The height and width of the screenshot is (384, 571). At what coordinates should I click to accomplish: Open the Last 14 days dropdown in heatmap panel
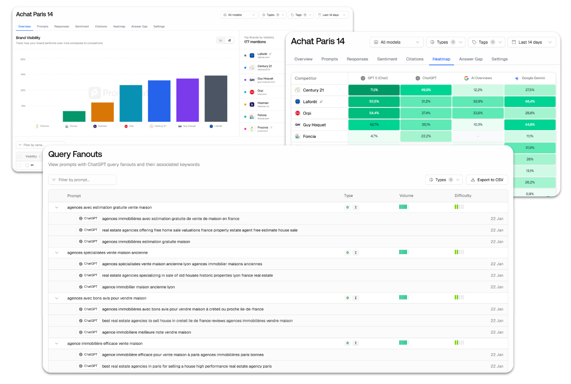[531, 42]
